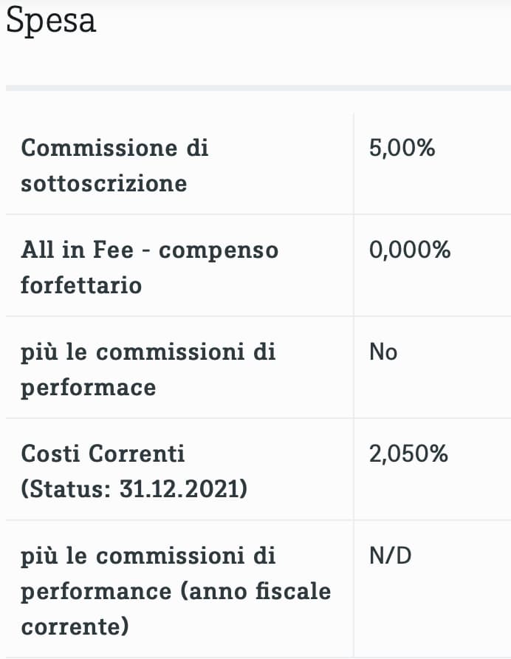Viewport: 511px width, 659px height.
Task: Select the misspelled word performace
Action: pos(88,387)
